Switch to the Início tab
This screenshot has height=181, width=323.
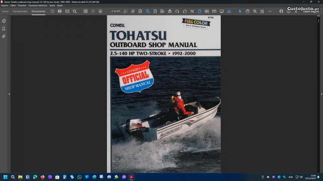(6, 11)
